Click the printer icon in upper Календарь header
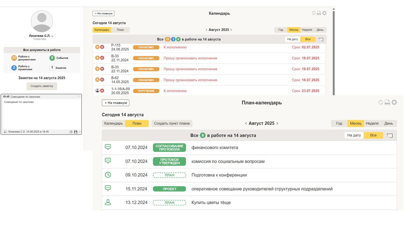Image resolution: width=404 pixels, height=227 pixels. pyautogui.click(x=319, y=13)
